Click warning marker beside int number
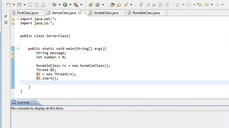The image size is (229, 128). click(x=13, y=57)
